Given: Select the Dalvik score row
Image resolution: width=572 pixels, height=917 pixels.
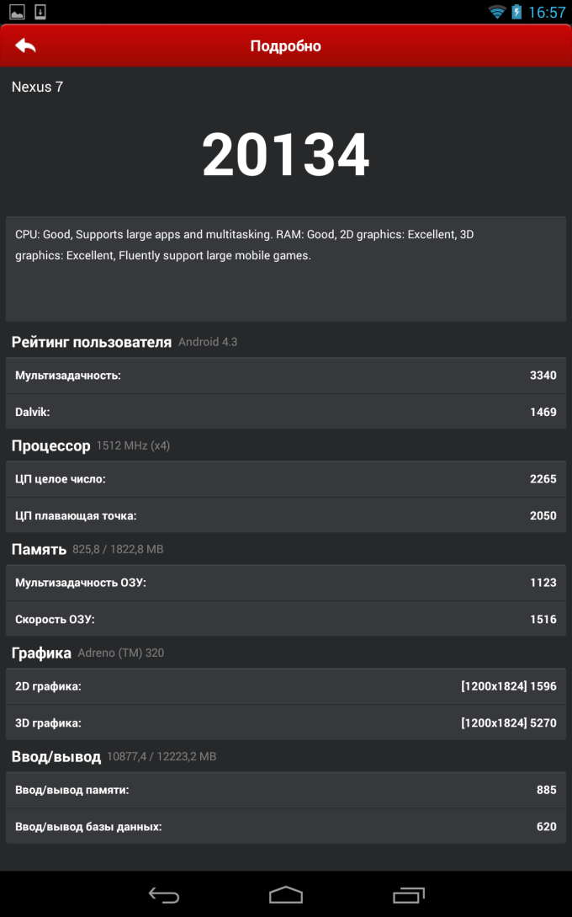Looking at the screenshot, I should [286, 412].
